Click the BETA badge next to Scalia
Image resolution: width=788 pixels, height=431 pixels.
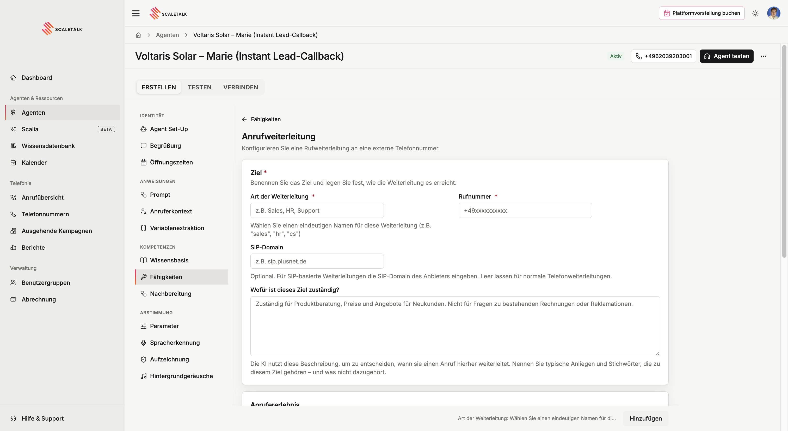tap(106, 129)
